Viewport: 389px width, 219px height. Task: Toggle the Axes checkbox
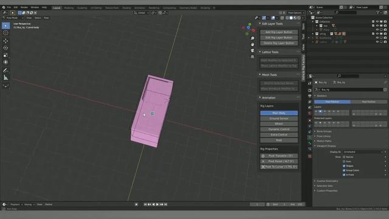344,161
